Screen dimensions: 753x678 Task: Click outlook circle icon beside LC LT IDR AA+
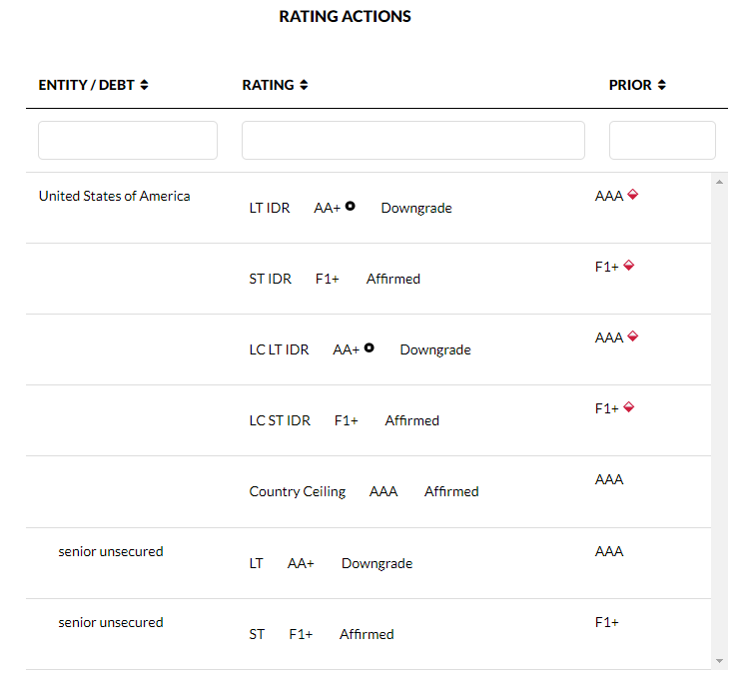pos(369,347)
